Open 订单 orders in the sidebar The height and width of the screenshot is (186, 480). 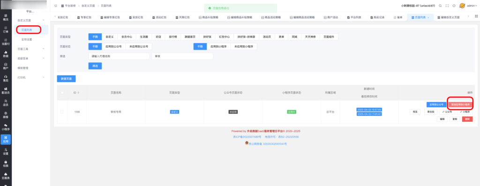[6, 29]
